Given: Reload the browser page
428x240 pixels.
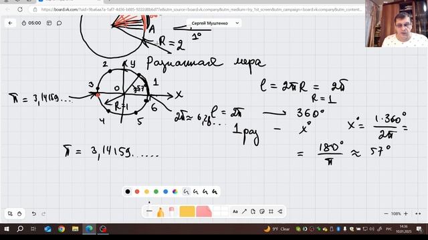Looking at the screenshot, I should point(20,9).
